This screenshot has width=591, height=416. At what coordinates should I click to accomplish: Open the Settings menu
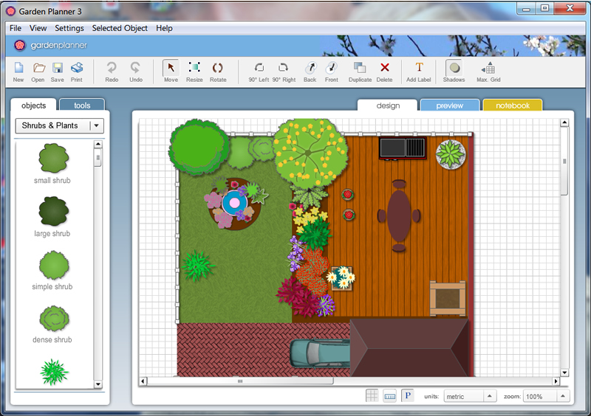[69, 28]
